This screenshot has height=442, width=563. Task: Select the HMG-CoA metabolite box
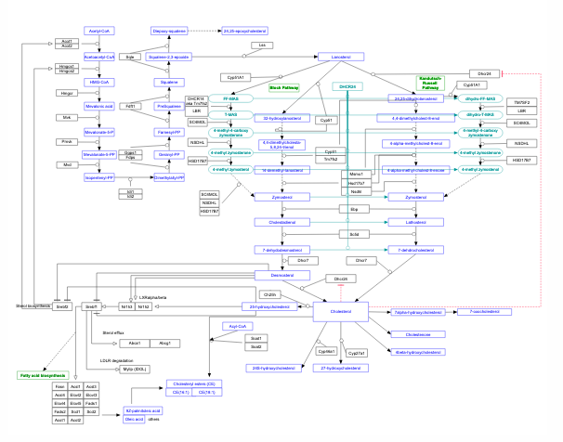click(100, 82)
